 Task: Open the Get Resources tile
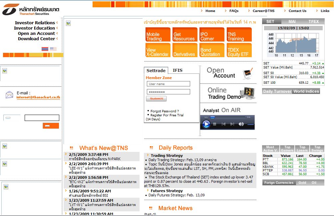point(185,35)
